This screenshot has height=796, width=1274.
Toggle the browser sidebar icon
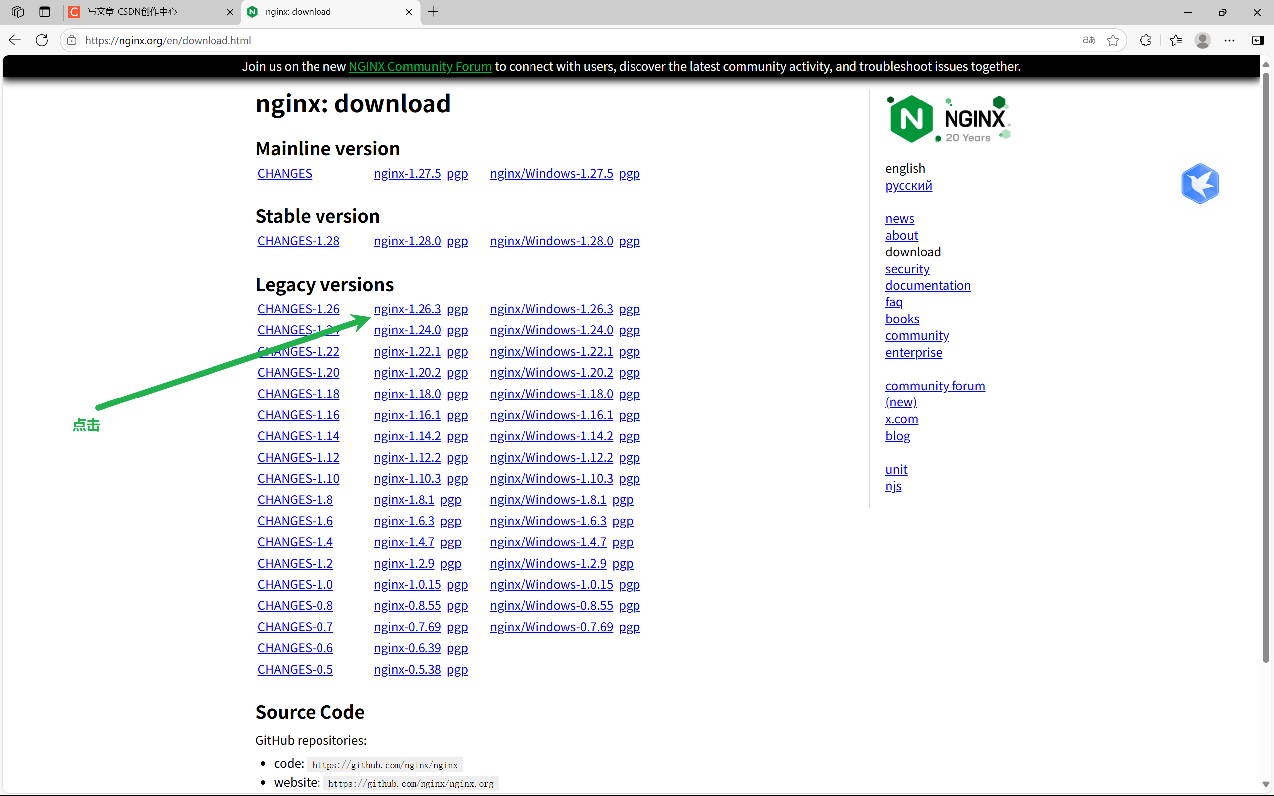[x=1258, y=40]
